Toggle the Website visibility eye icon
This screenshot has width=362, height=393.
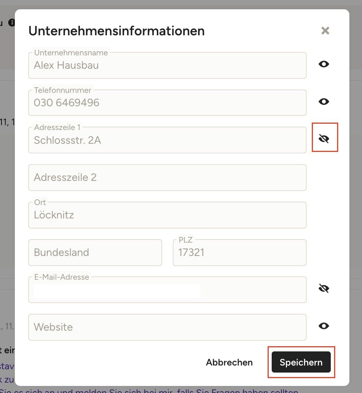pyautogui.click(x=324, y=326)
